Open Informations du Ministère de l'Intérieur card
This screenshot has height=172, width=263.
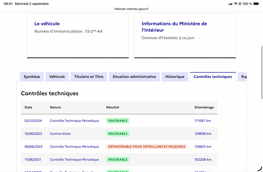[174, 27]
